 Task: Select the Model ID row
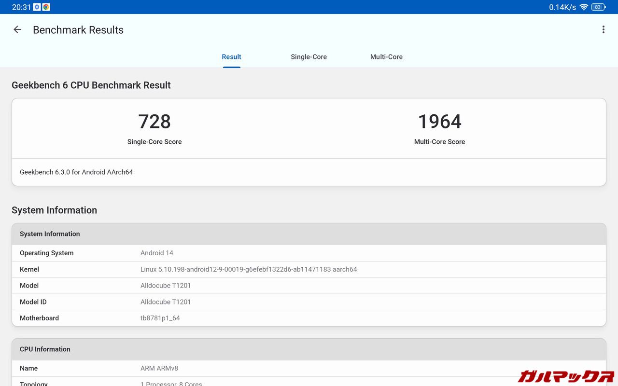(x=309, y=302)
